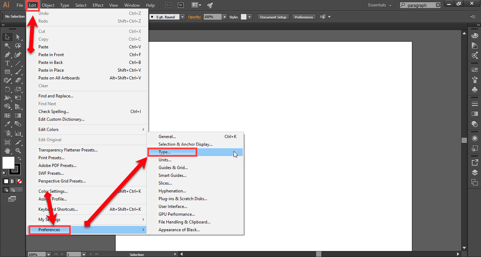The width and height of the screenshot is (481, 257).
Task: Click the paragraph search field
Action: click(420, 5)
